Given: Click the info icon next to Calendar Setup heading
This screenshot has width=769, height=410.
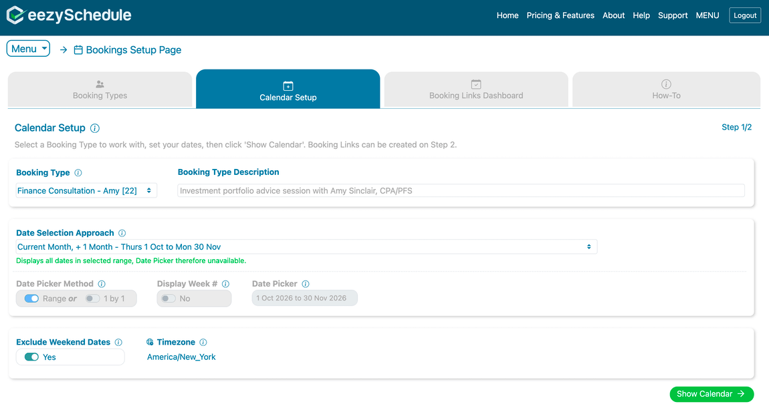Looking at the screenshot, I should (95, 128).
